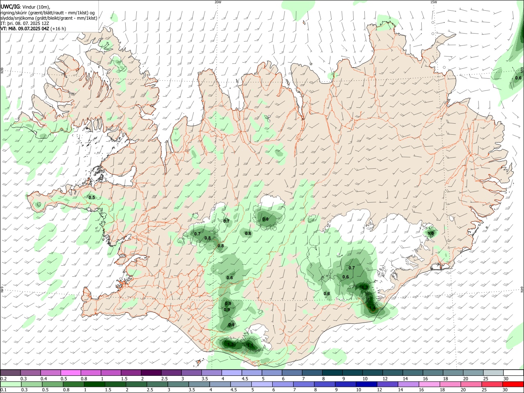Select the red 25 swatch in lower legend row
Screen dimensions: 524x393
coord(492,384)
